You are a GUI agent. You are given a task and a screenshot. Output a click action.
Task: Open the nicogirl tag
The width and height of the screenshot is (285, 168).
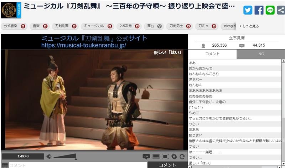(x=229, y=26)
